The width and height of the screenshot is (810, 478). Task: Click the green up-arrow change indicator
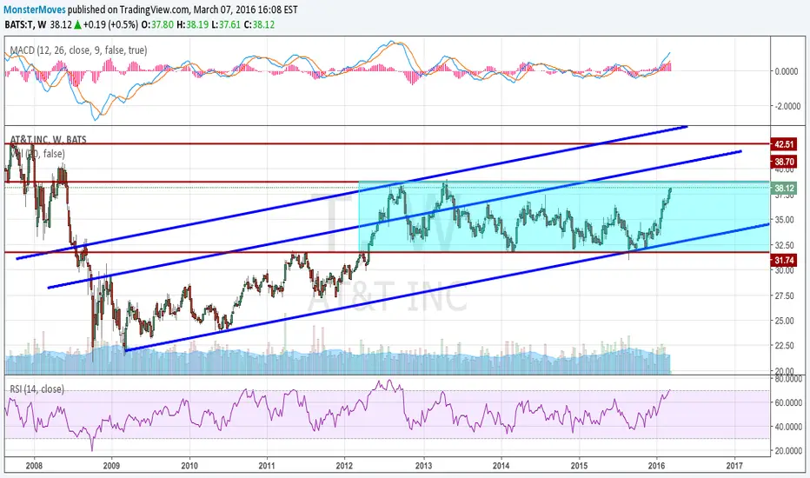[77, 24]
